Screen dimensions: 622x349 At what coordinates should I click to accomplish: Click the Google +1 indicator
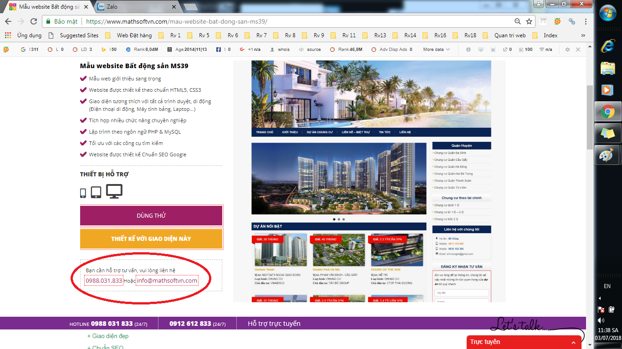[250, 50]
